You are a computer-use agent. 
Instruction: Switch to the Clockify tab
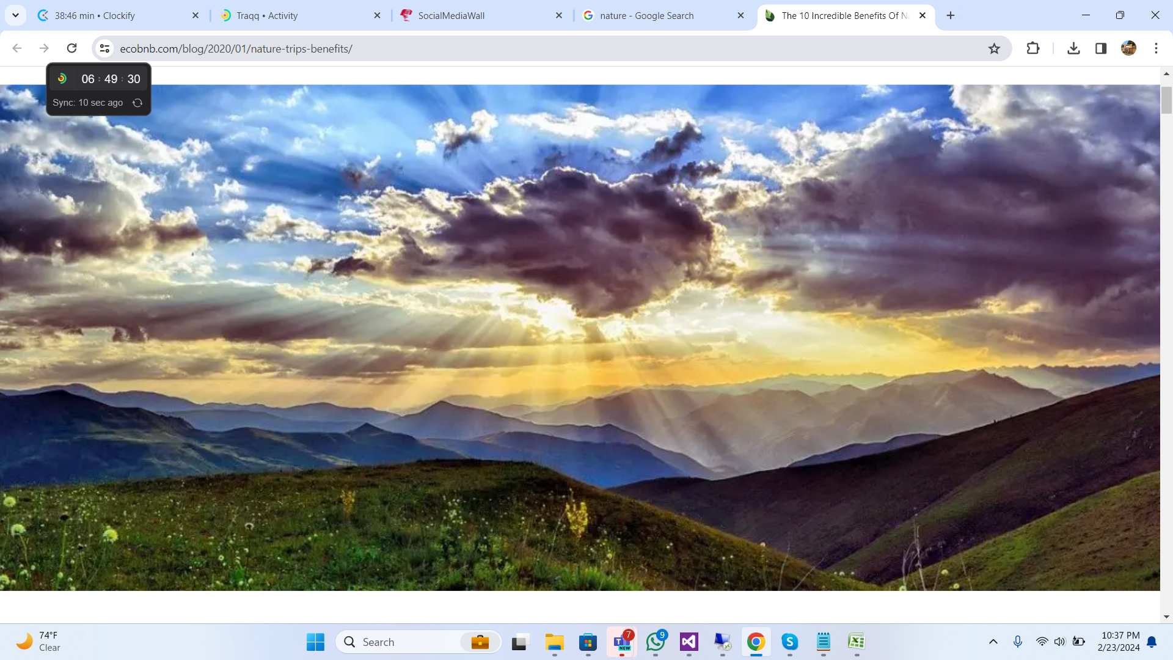pos(116,16)
